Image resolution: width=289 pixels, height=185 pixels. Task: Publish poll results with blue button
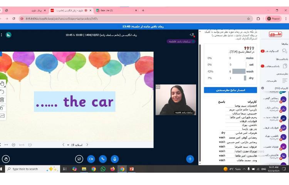coord(230,90)
